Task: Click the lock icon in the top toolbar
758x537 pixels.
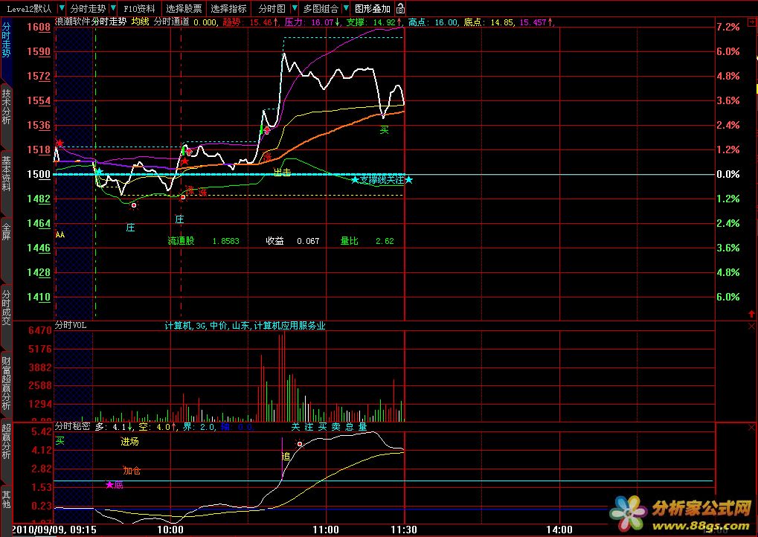Action: click(400, 9)
